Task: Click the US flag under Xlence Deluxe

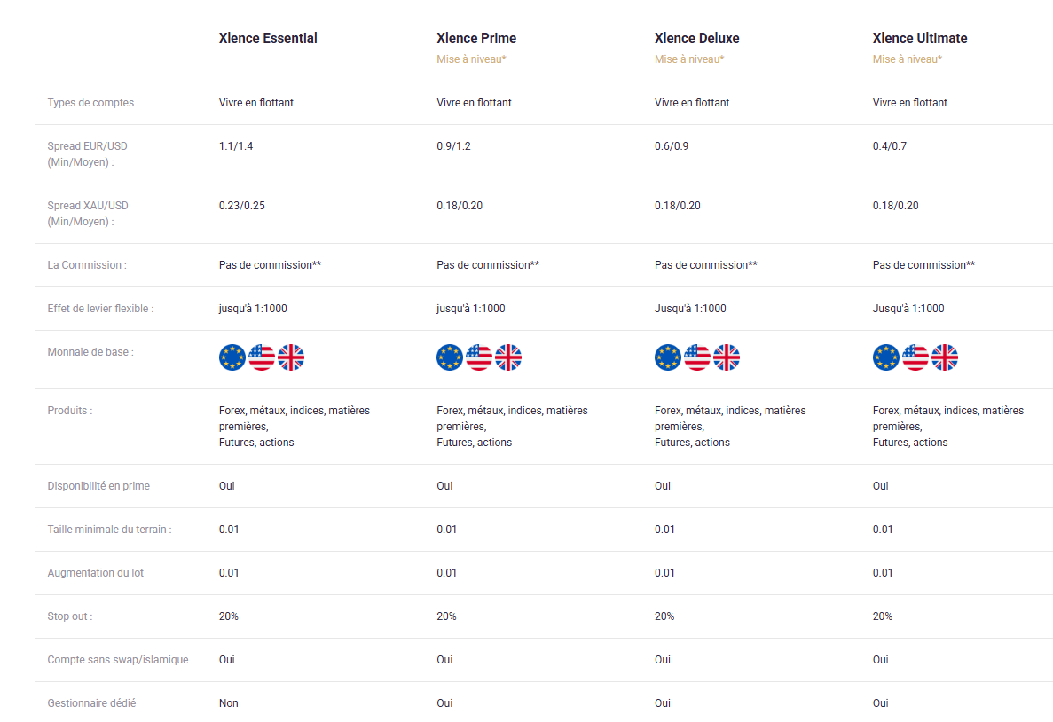Action: coord(697,357)
